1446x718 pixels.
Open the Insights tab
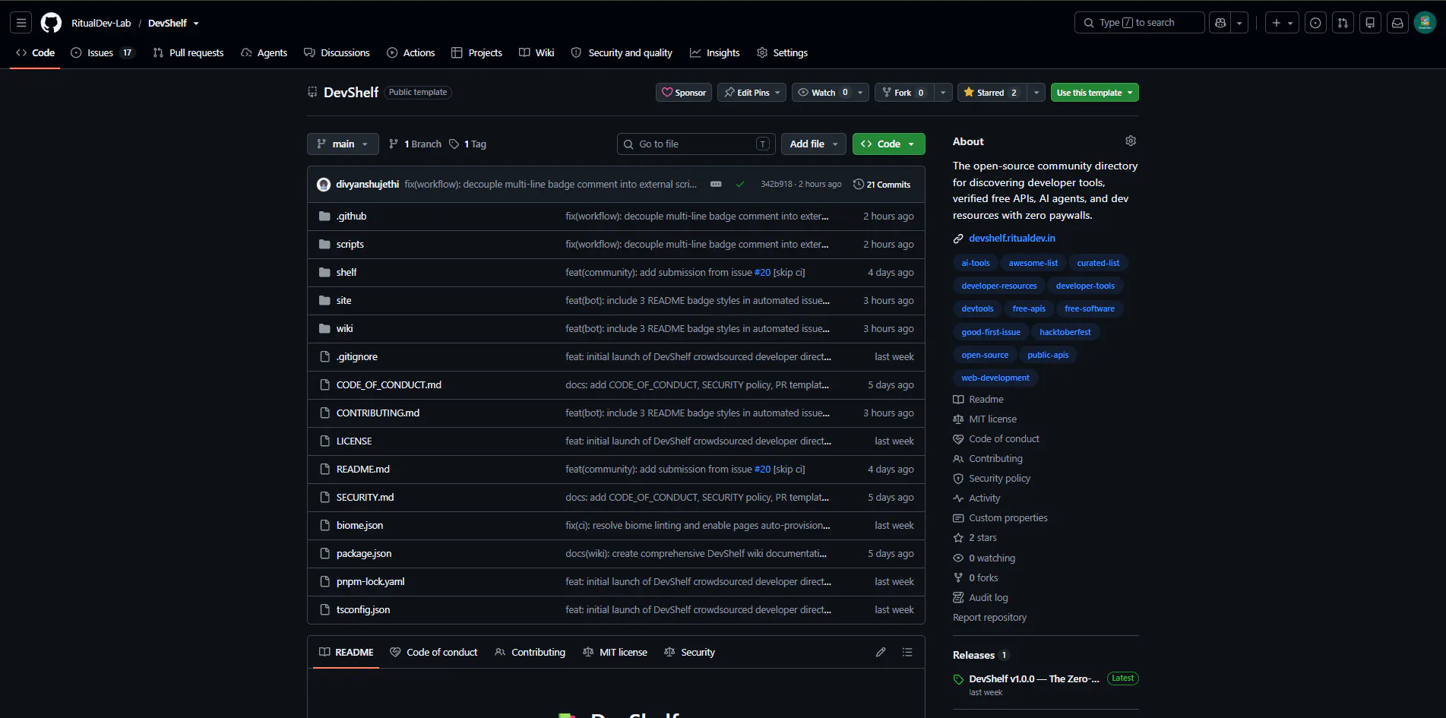(x=714, y=52)
